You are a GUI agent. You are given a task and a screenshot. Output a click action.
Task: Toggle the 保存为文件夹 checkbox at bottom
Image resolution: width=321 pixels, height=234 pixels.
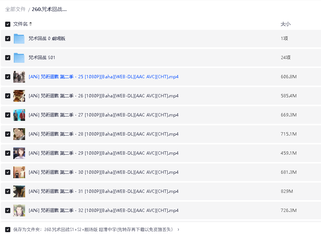(8, 230)
